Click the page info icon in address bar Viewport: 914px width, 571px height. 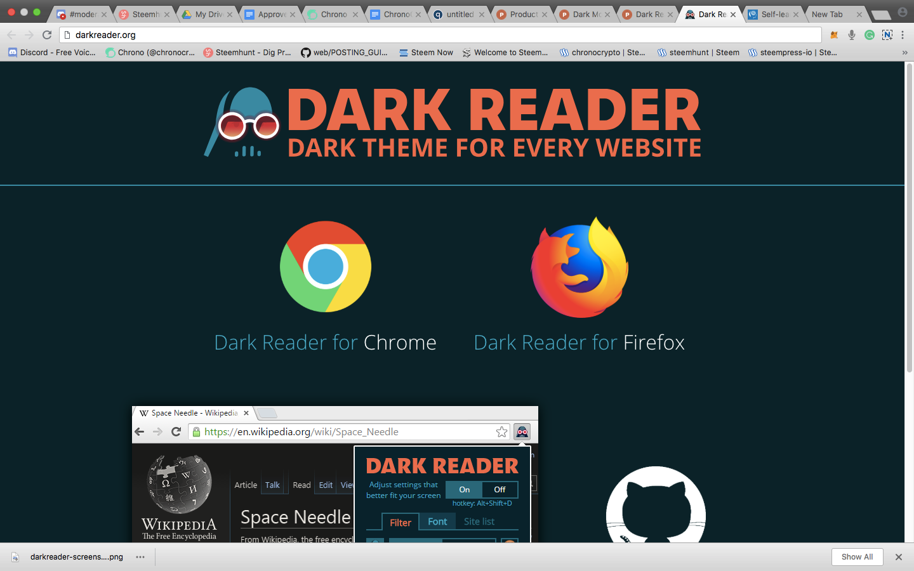click(67, 35)
